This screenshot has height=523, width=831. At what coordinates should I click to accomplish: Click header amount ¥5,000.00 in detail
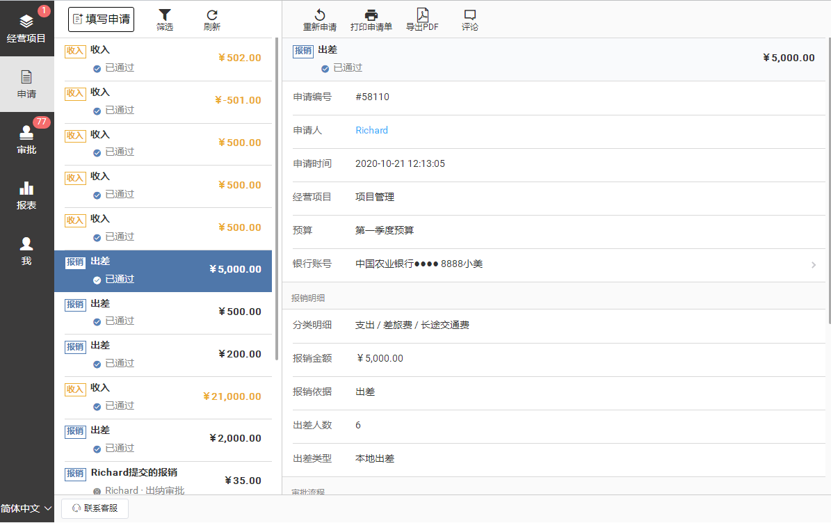[x=789, y=58]
